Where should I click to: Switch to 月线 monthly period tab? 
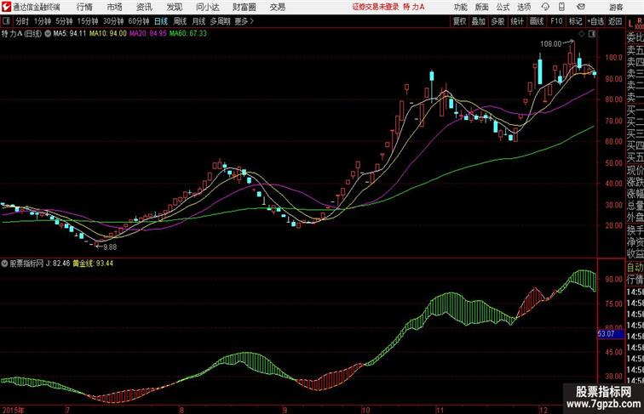click(198, 21)
